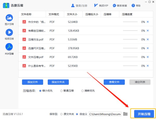Screen dimensions: 156x119
Task: Click PDF icon of 压缩方法.pdf
Action: (24, 39)
